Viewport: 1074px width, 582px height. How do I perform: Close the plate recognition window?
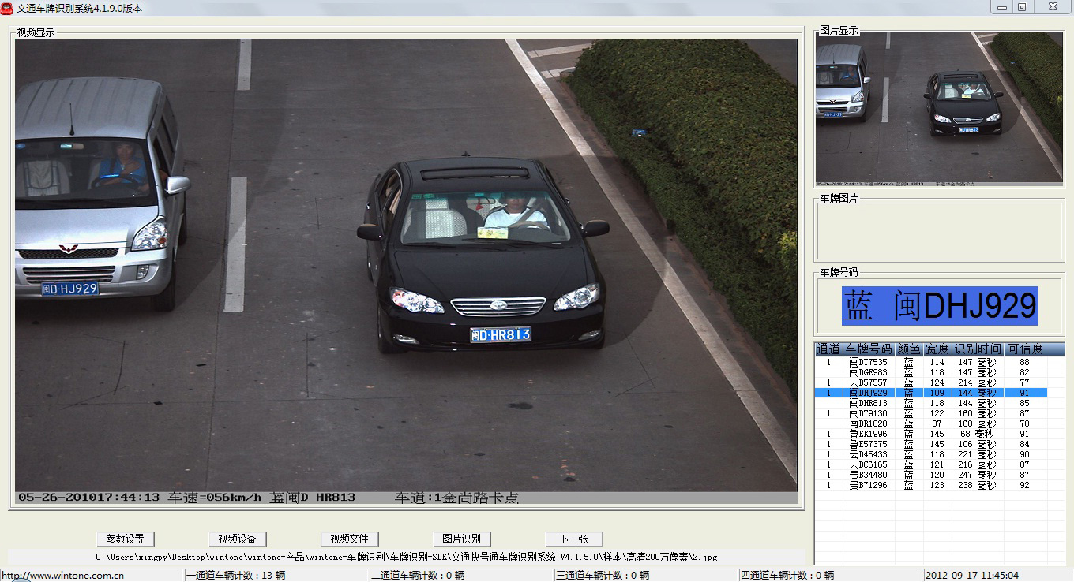1052,7
